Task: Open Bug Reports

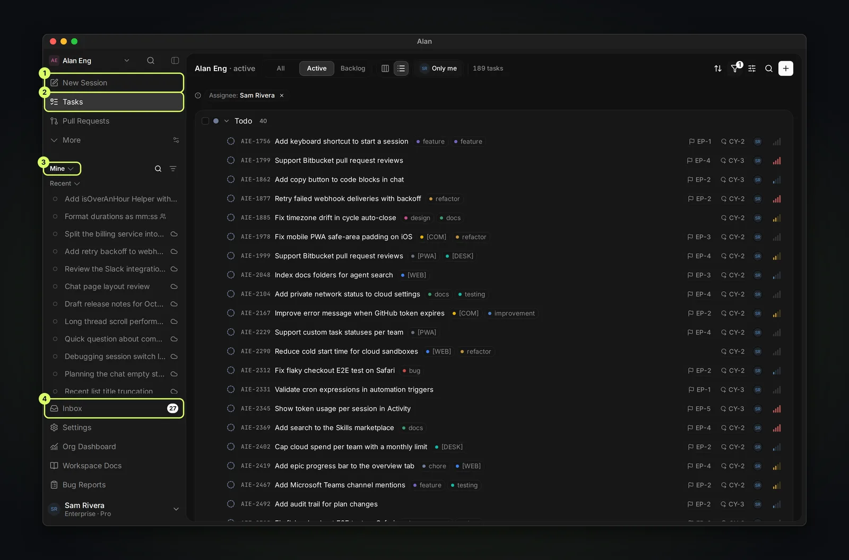Action: pyautogui.click(x=114, y=485)
